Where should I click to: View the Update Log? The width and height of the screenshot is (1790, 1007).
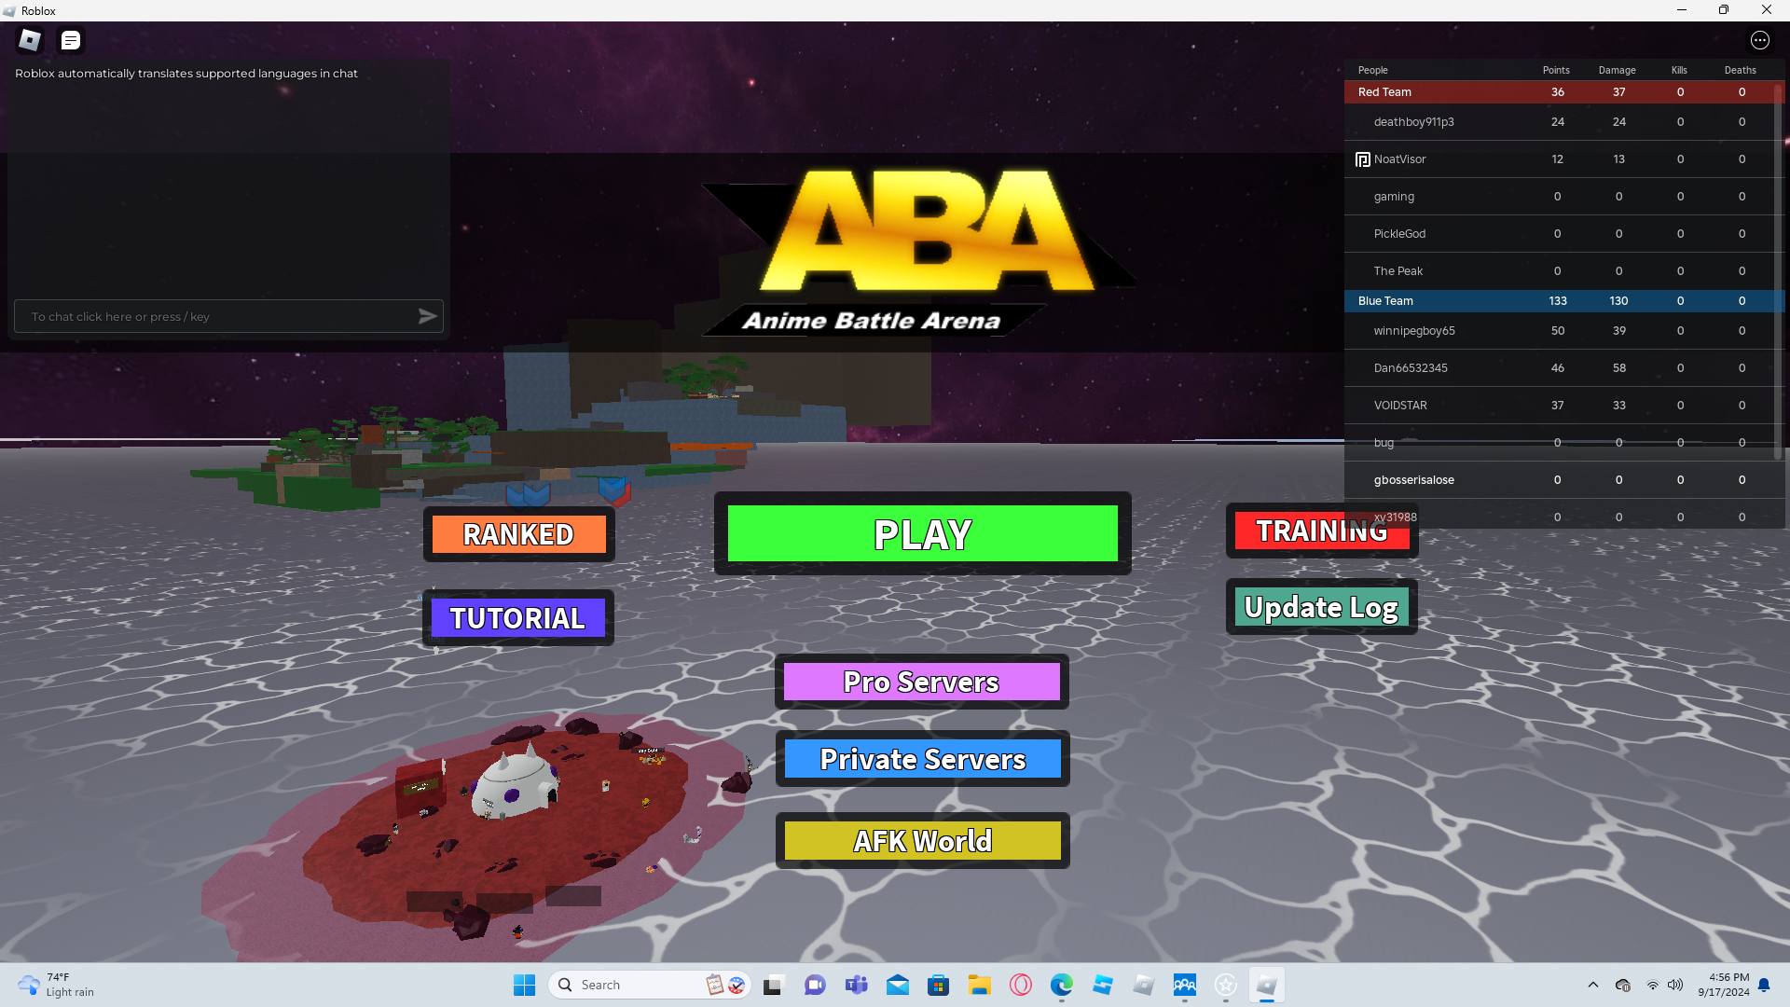coord(1321,607)
